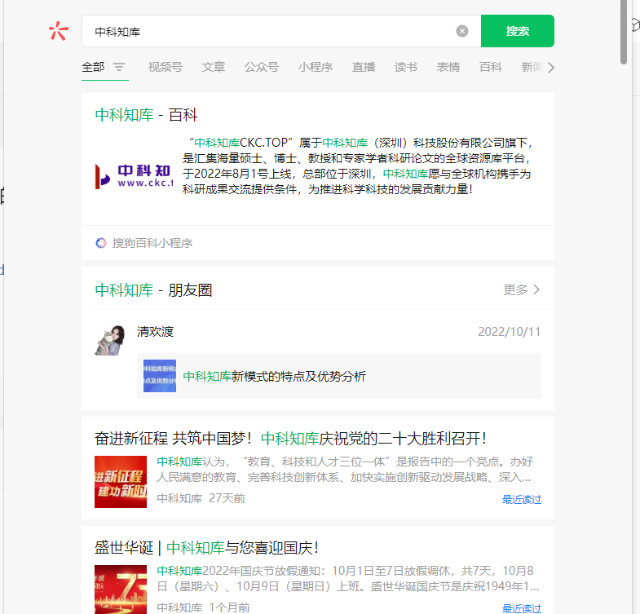The image size is (640, 614).
Task: Click the red 新征程 article thumbnail
Action: [x=121, y=482]
